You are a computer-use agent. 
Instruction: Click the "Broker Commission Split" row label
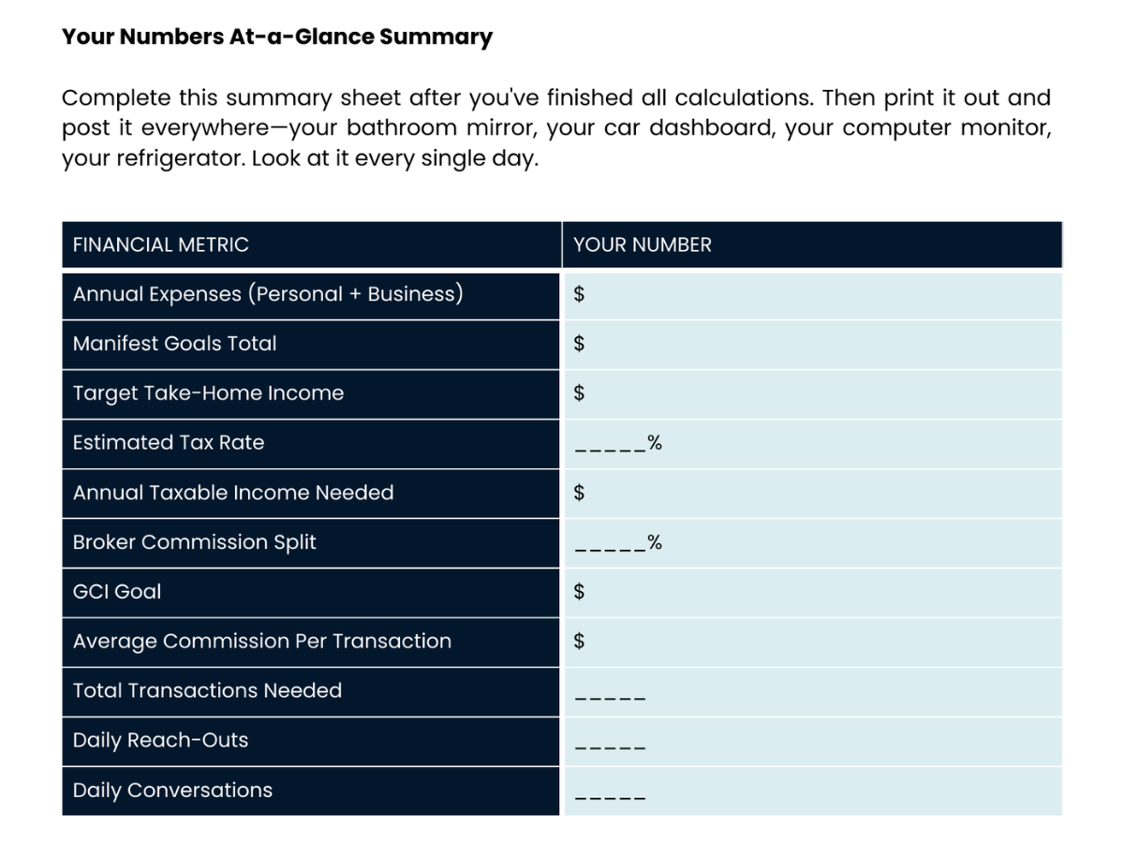[195, 542]
